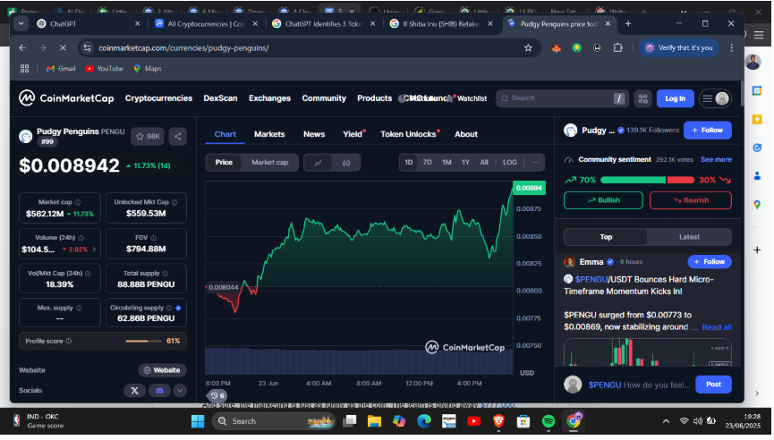Open Brave browser from taskbar

[x=498, y=421]
